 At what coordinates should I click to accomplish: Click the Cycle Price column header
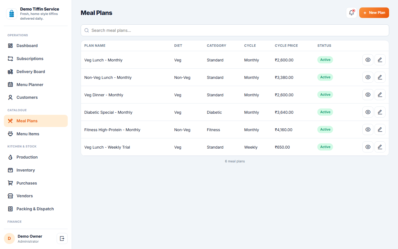(x=286, y=46)
